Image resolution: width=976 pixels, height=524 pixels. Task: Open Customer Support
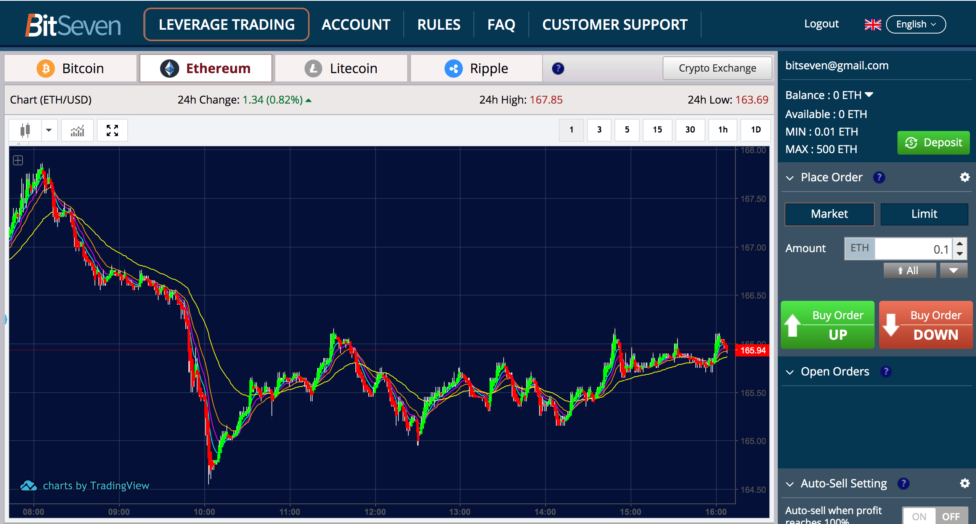[615, 25]
